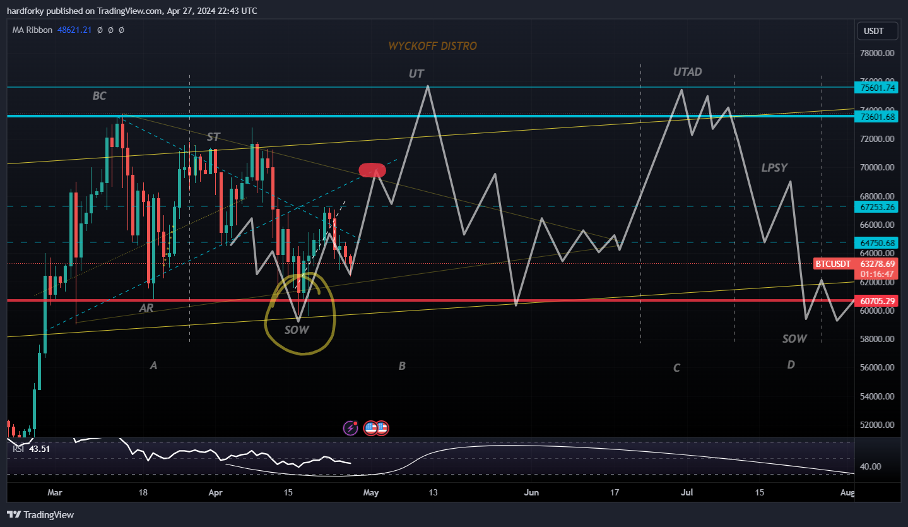Click the TradingView logo at bottom left

[x=40, y=514]
